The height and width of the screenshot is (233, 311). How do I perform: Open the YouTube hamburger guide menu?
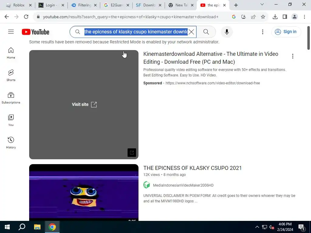click(11, 32)
